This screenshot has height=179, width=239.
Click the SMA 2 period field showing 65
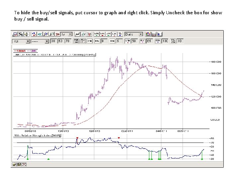tap(149, 41)
